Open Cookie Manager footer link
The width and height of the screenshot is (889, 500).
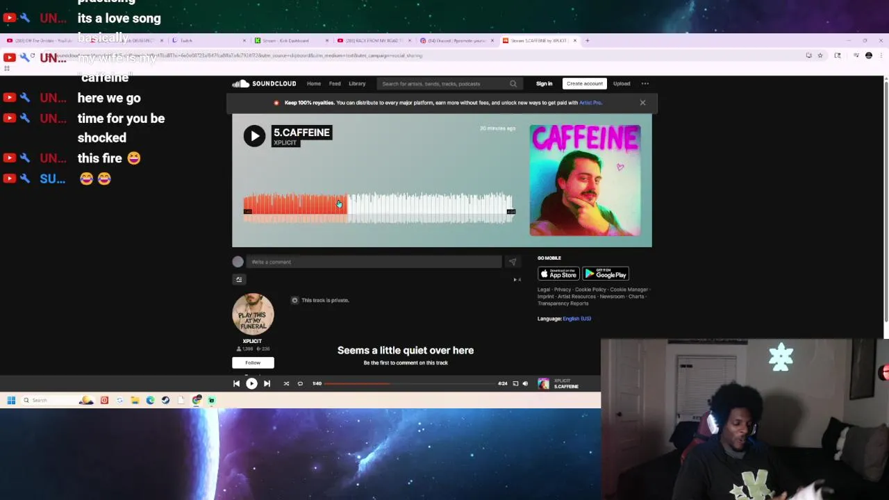pos(629,290)
